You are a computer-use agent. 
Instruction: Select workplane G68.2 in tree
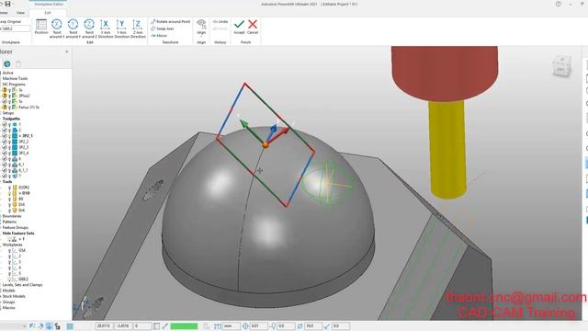click(x=23, y=280)
